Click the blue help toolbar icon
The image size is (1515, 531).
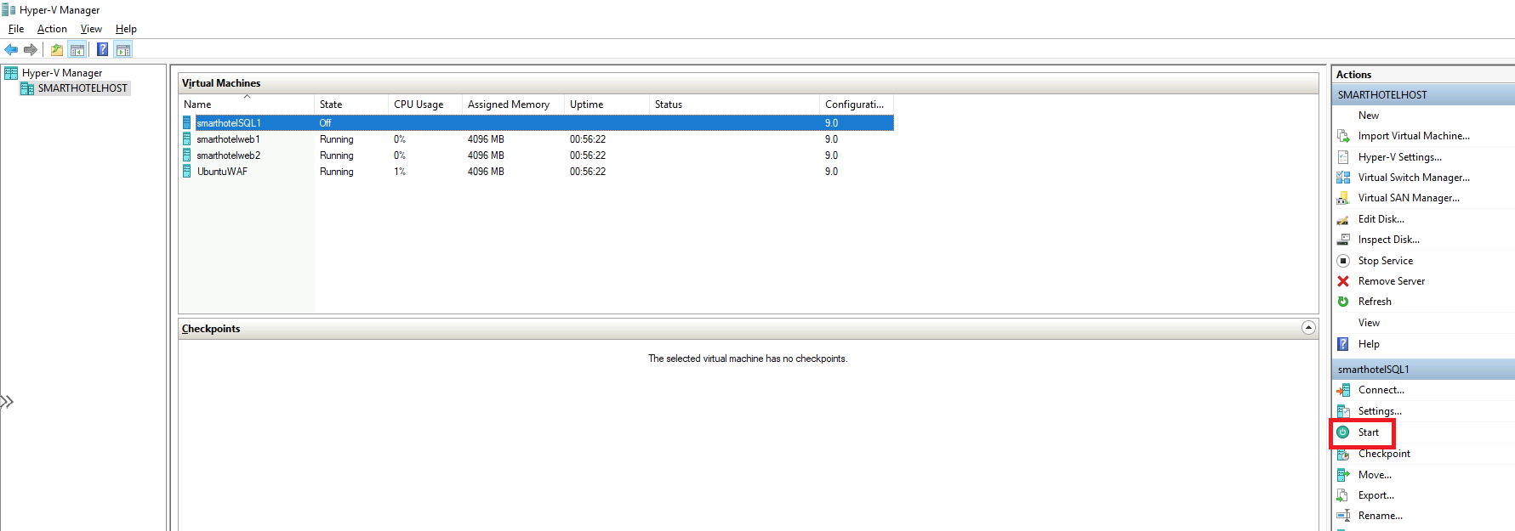tap(102, 49)
